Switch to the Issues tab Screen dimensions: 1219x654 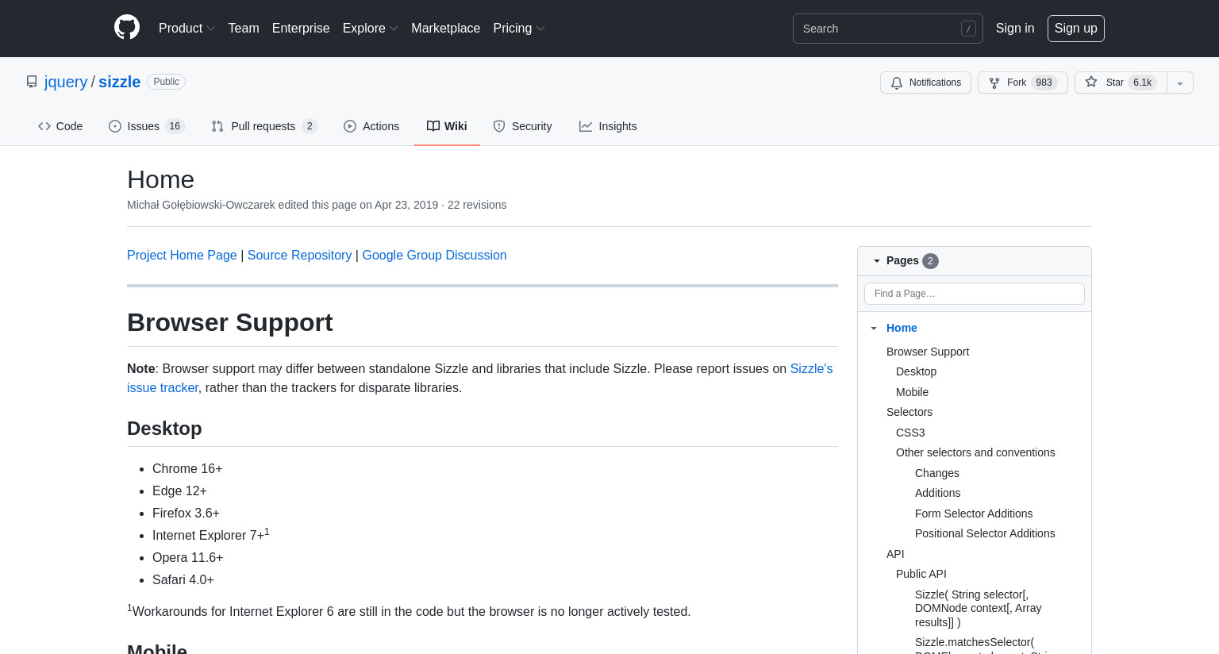(x=146, y=126)
